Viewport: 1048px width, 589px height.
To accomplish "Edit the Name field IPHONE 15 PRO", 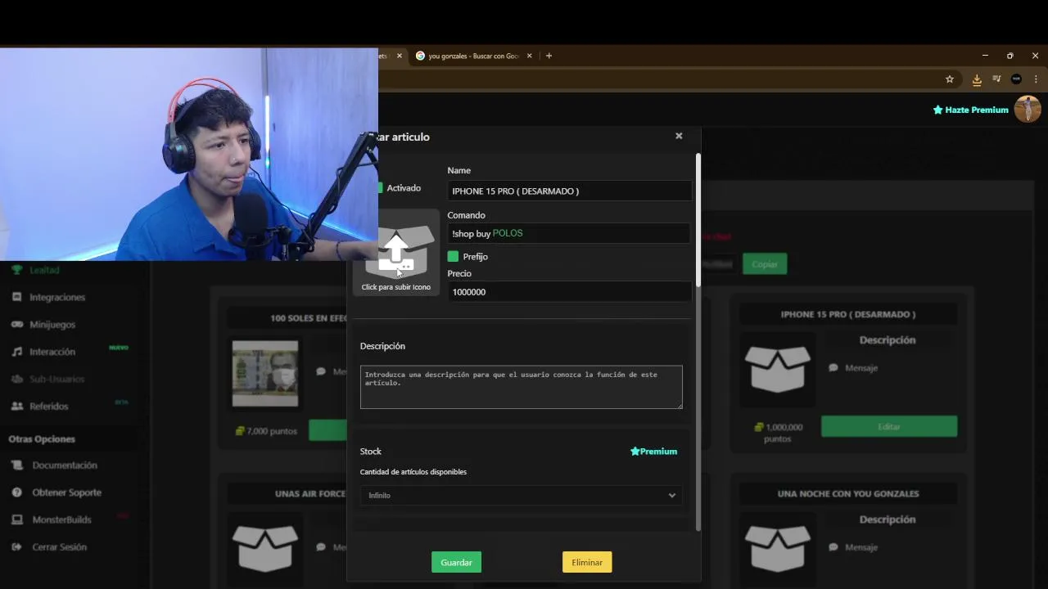I will pos(569,191).
